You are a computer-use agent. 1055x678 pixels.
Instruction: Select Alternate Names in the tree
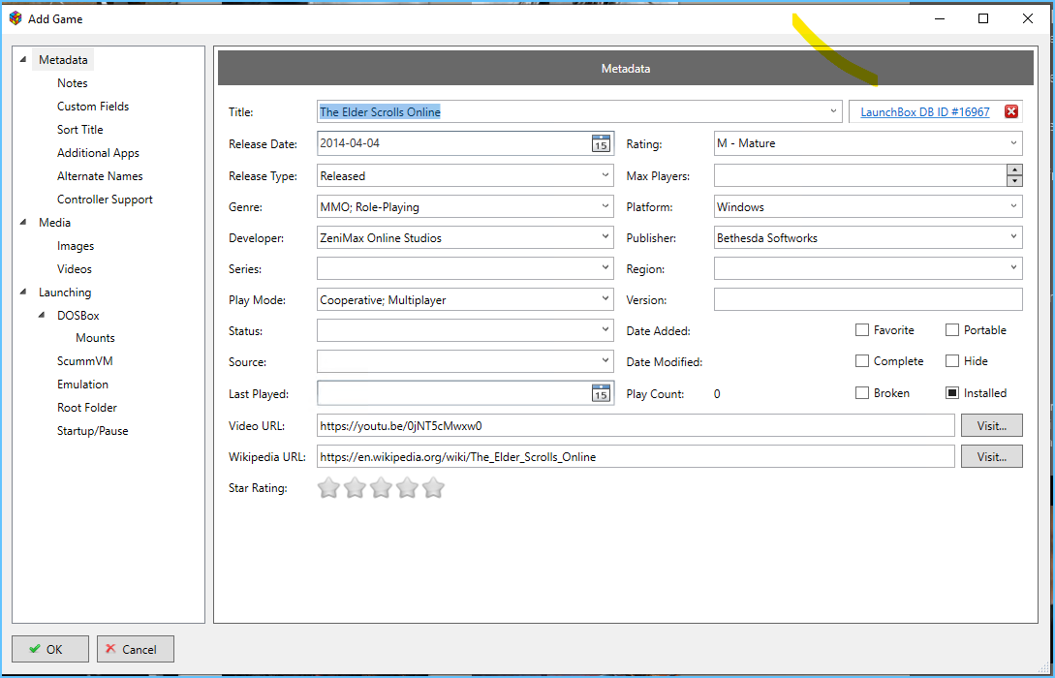pyautogui.click(x=100, y=175)
